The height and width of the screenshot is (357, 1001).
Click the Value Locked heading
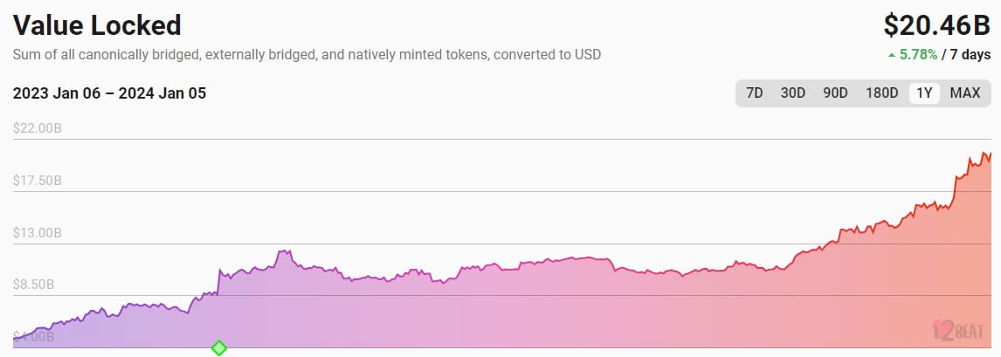pyautogui.click(x=97, y=25)
